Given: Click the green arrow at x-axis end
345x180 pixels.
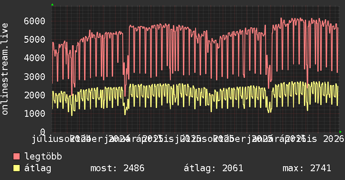Looking at the screenshot, I should 340,132.
